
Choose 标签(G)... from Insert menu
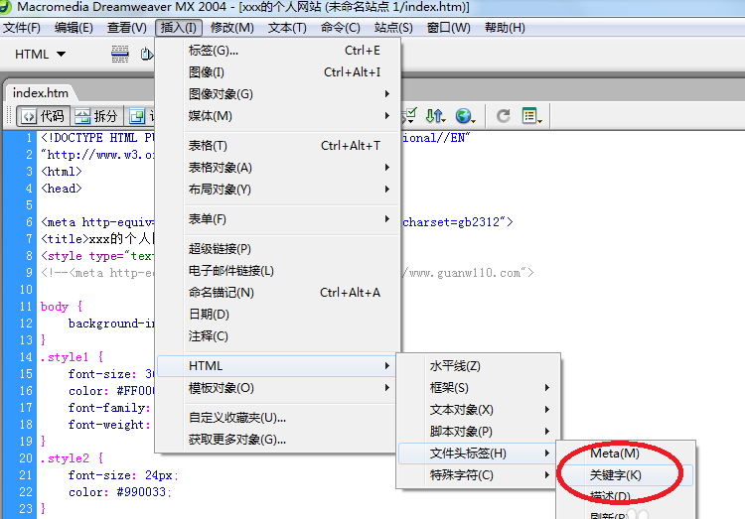coord(278,51)
